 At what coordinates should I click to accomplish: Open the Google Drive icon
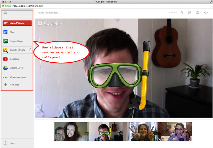click(x=5, y=68)
